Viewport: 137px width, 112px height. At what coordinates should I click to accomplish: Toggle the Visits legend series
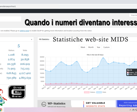pos(101,92)
